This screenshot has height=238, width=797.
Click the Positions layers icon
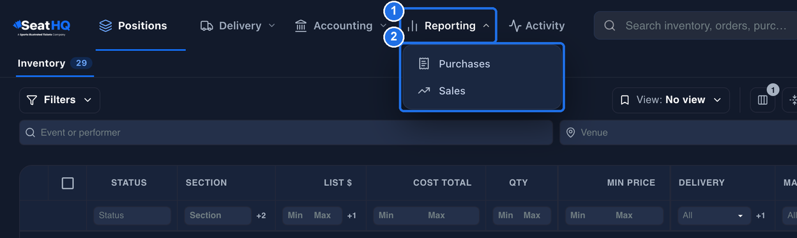pyautogui.click(x=105, y=25)
